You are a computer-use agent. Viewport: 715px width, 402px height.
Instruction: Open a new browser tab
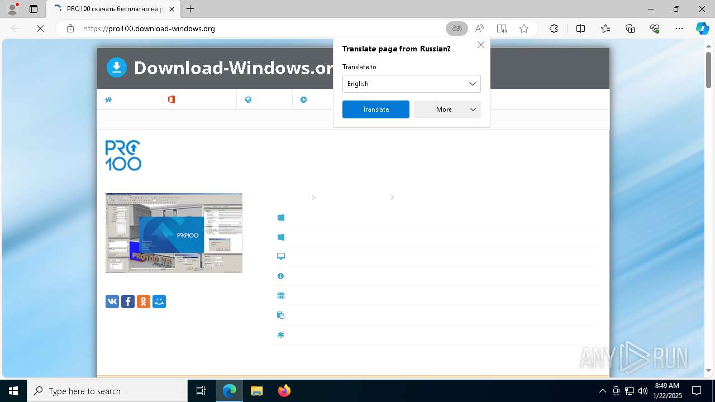point(190,9)
